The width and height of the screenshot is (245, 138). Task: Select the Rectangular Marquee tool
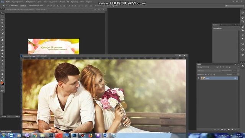pos(2,16)
